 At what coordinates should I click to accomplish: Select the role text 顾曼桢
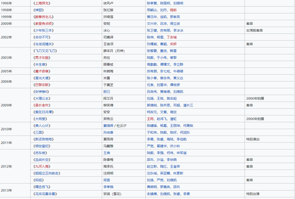[108, 64]
